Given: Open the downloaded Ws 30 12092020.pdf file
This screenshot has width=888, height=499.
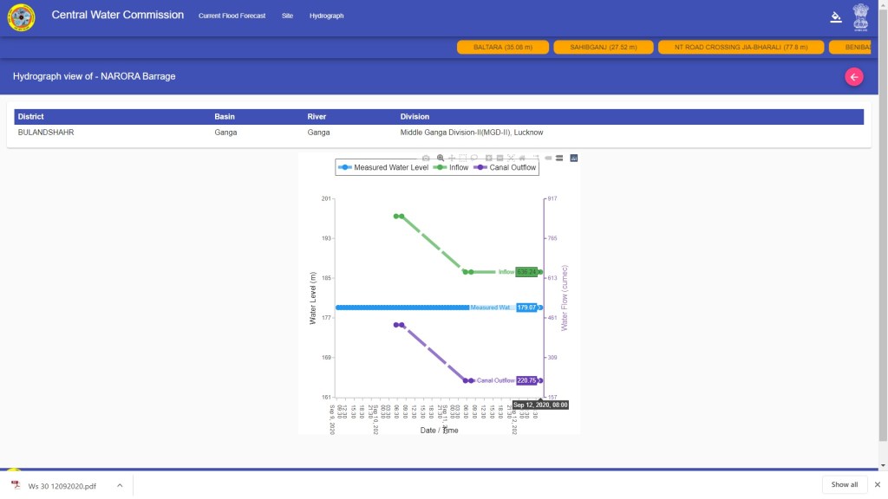Looking at the screenshot, I should coord(61,485).
